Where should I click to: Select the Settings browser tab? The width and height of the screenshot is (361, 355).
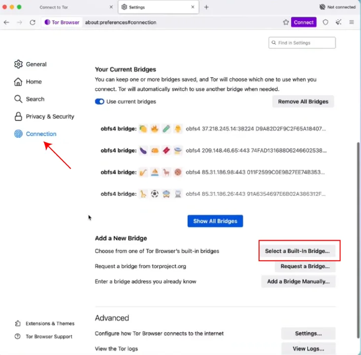click(159, 7)
